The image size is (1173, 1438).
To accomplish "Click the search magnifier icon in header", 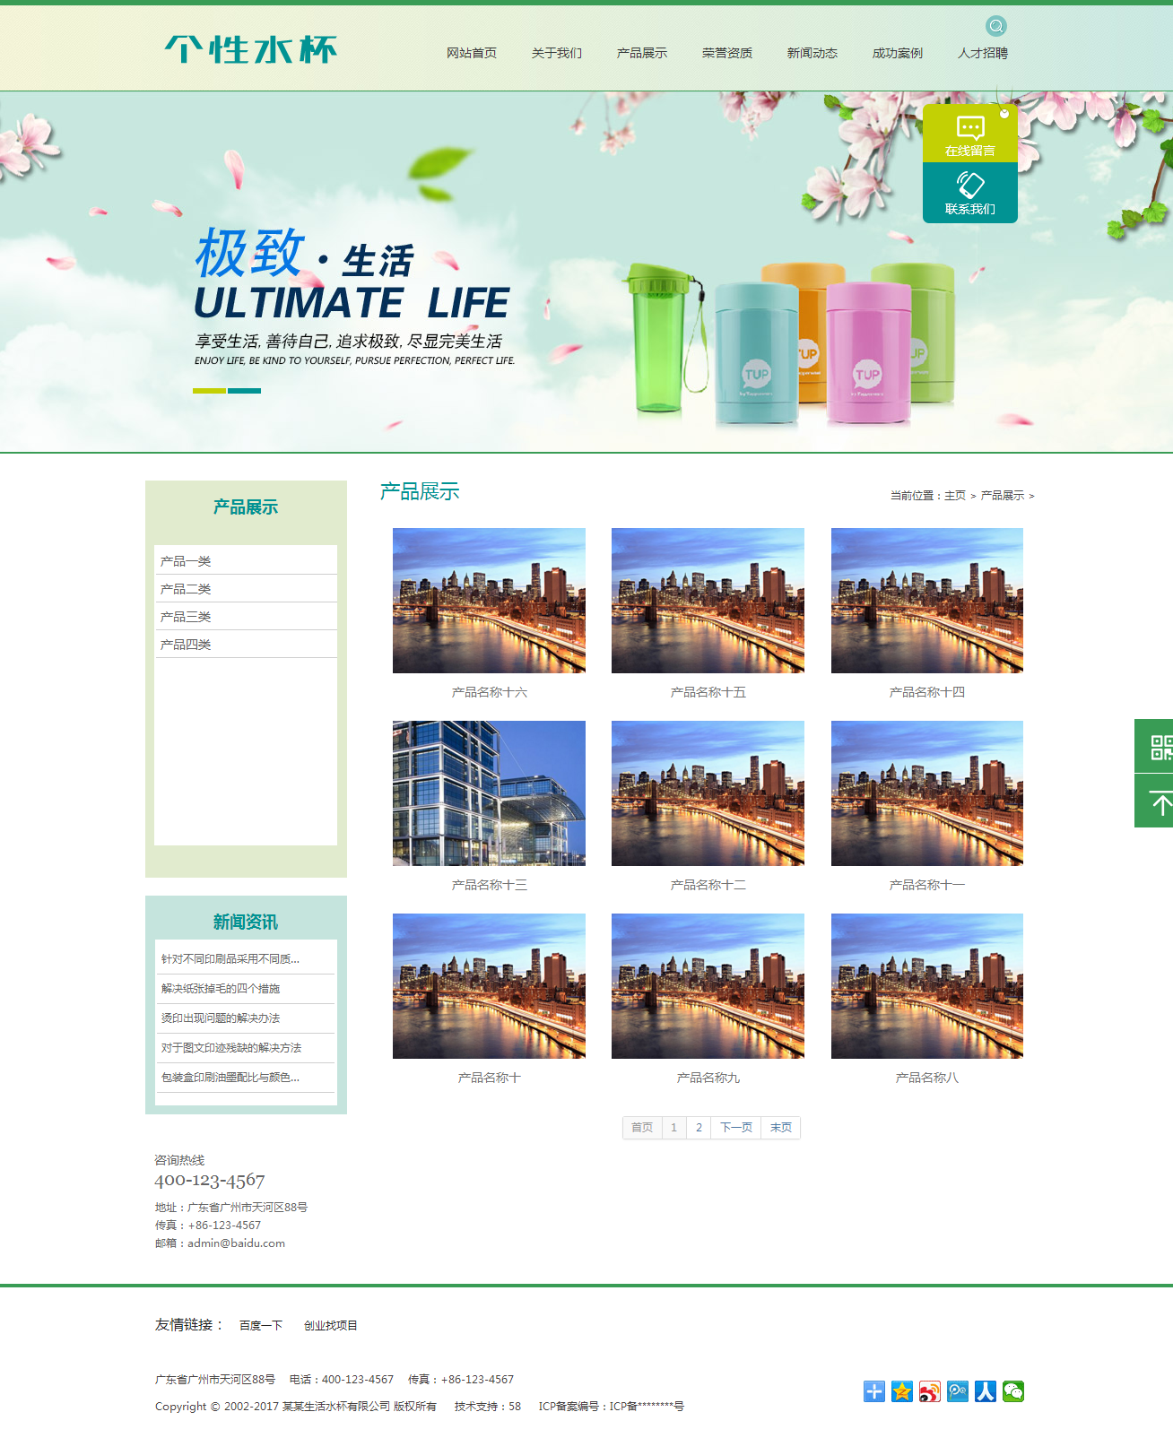I will point(995,26).
